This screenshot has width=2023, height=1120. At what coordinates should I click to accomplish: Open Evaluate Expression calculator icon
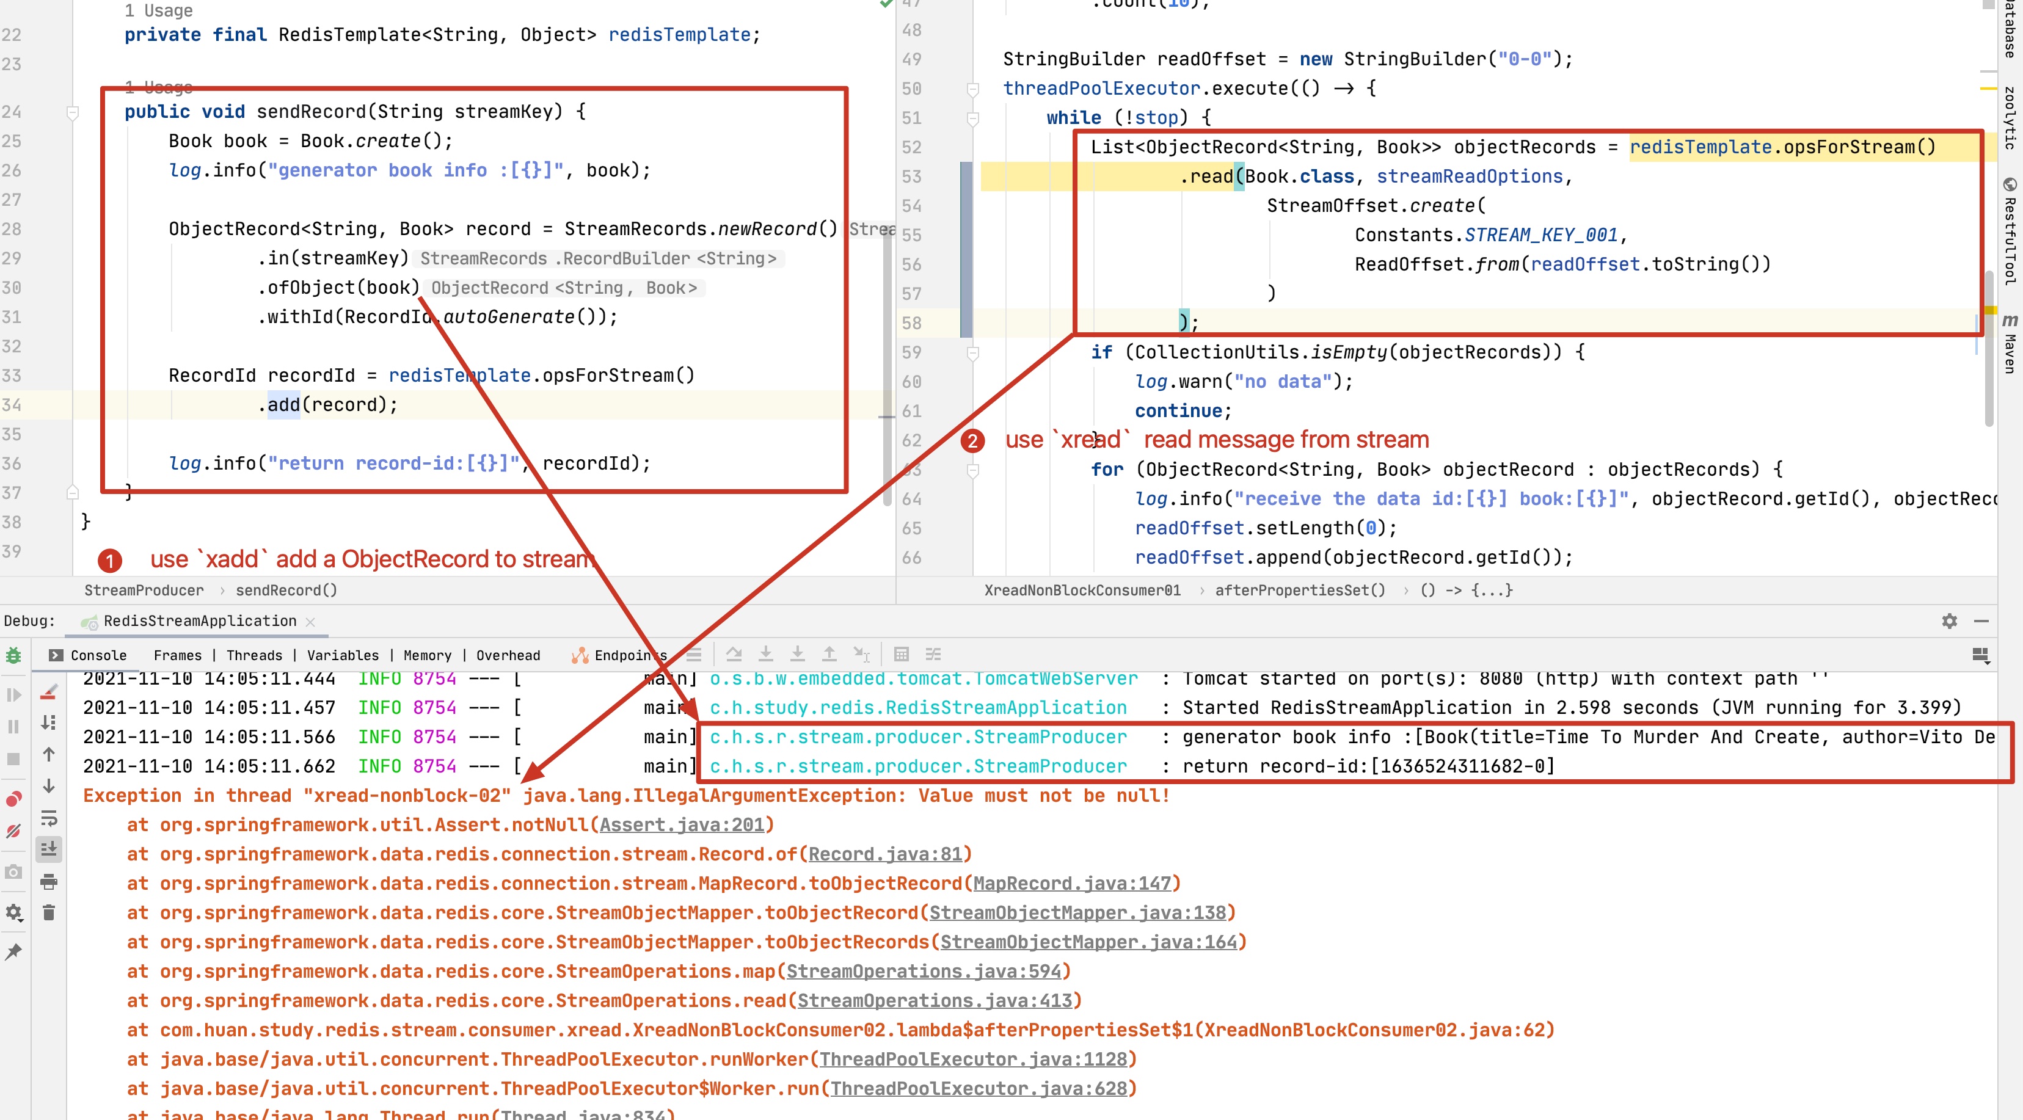(x=901, y=654)
